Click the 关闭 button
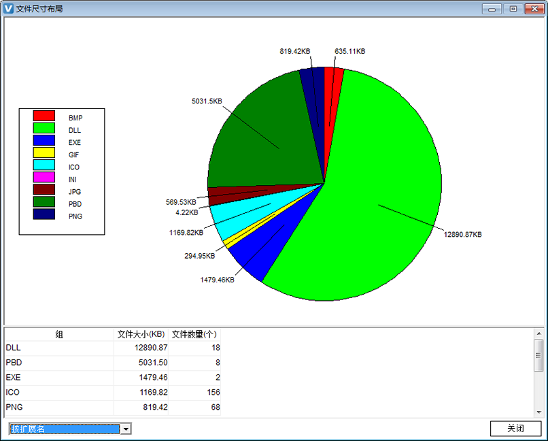The height and width of the screenshot is (441, 548). [515, 429]
